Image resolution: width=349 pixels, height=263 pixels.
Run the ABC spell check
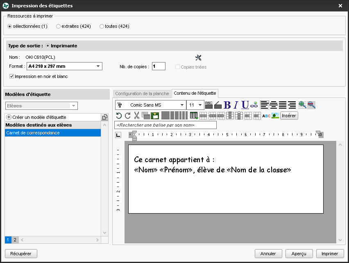tap(266, 116)
